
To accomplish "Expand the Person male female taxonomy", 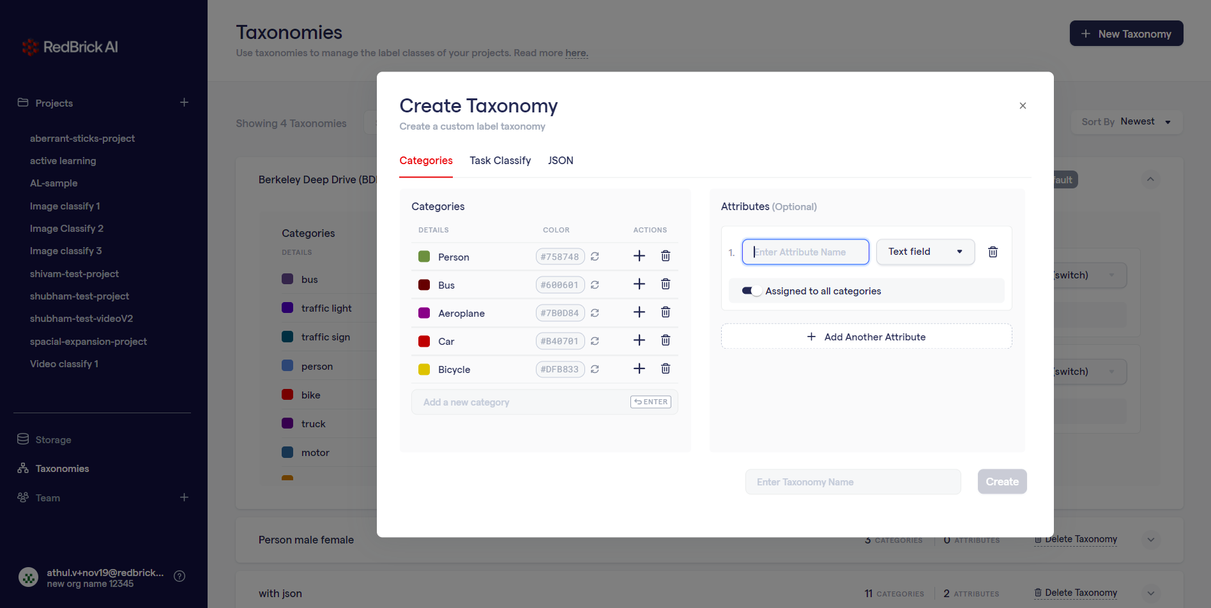I will tap(1150, 540).
